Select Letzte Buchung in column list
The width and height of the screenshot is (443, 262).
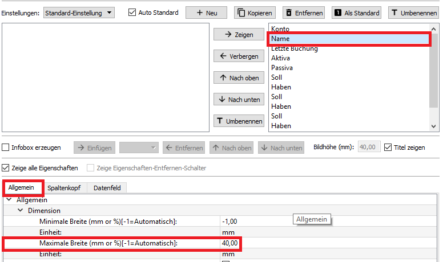tap(295, 49)
